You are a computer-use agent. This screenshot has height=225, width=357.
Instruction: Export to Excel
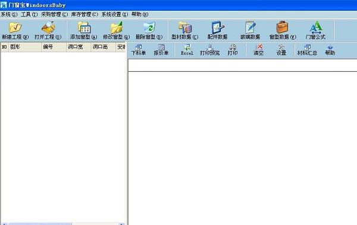coord(187,50)
